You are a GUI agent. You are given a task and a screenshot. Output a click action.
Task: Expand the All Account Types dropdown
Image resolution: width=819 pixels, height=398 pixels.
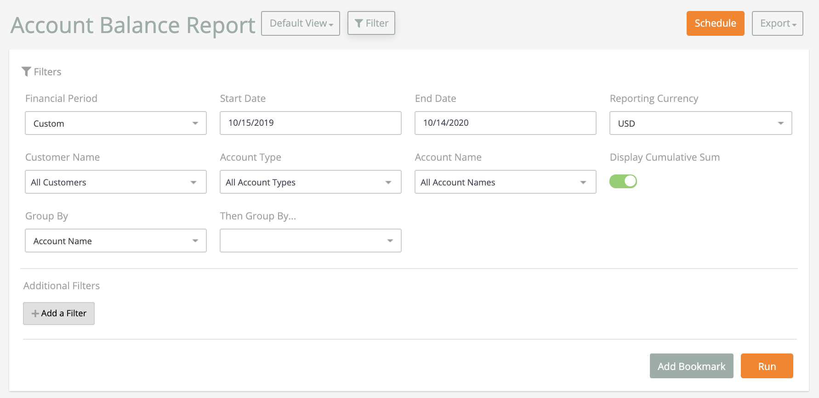point(311,182)
